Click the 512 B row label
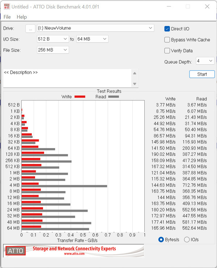 pos(14,105)
